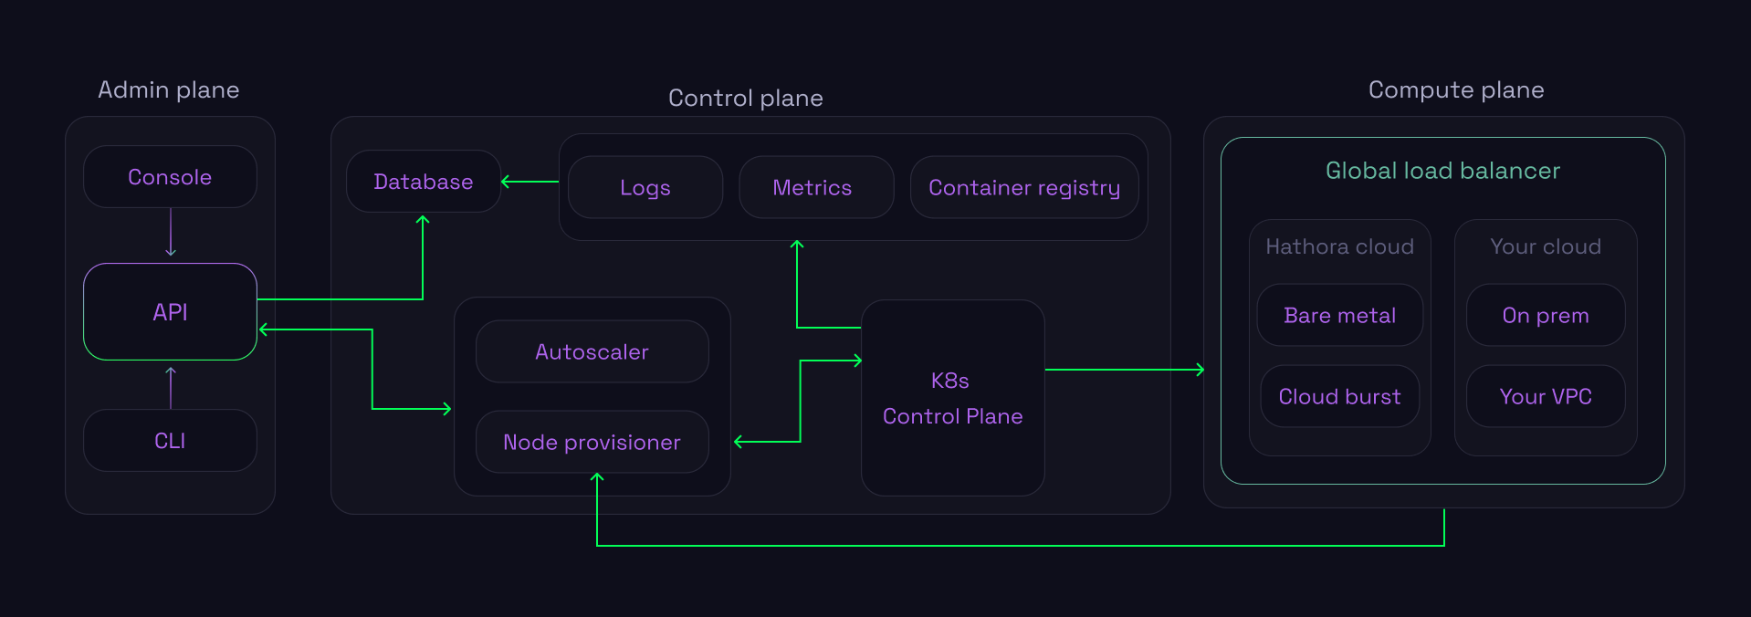
Task: Click the Global load balancer title
Action: [1442, 171]
